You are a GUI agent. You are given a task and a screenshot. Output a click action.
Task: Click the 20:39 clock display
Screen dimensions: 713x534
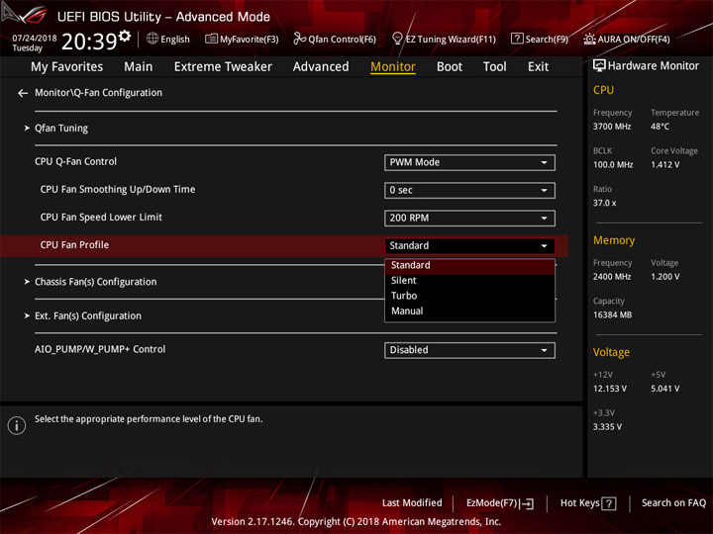point(89,42)
